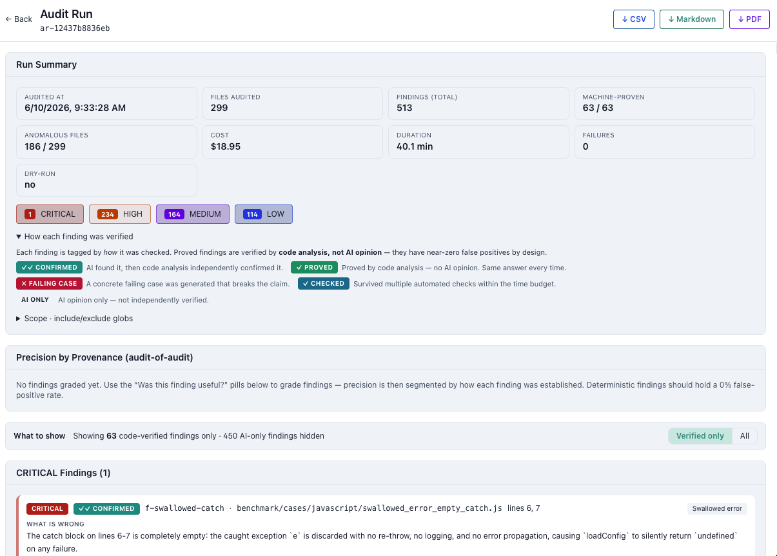Click the Machine-Proven value 63 / 63

598,108
